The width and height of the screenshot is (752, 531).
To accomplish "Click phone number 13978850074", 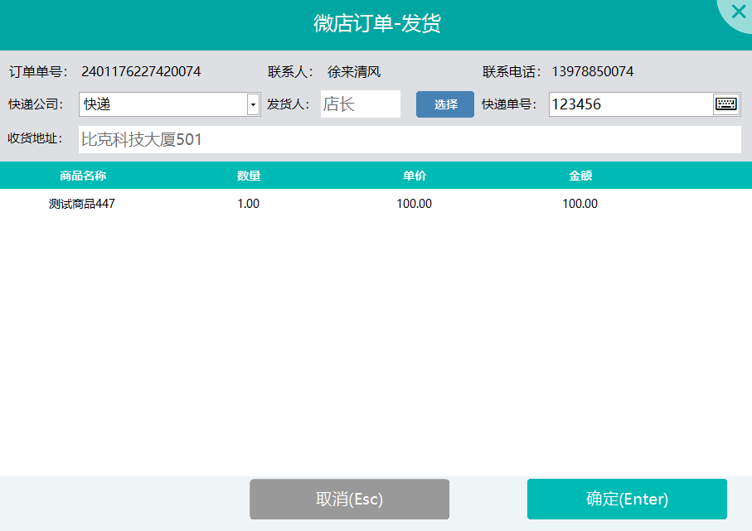I will pos(592,71).
